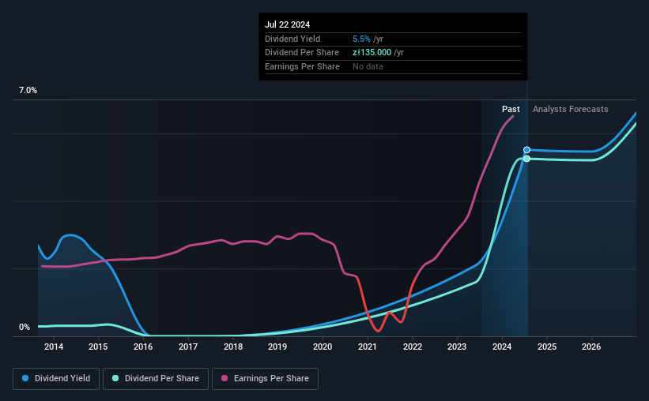The image size is (649, 401).
Task: Click the 2026 x-axis label
Action: [x=591, y=347]
